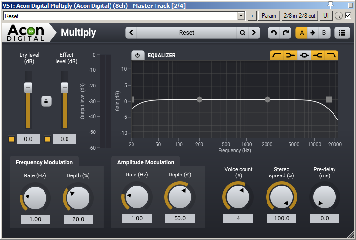Click the Voice count knob
The width and height of the screenshot is (356, 240).
(x=238, y=197)
